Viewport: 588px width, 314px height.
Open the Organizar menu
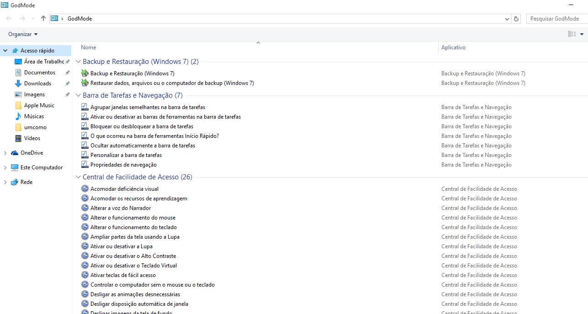tap(23, 34)
